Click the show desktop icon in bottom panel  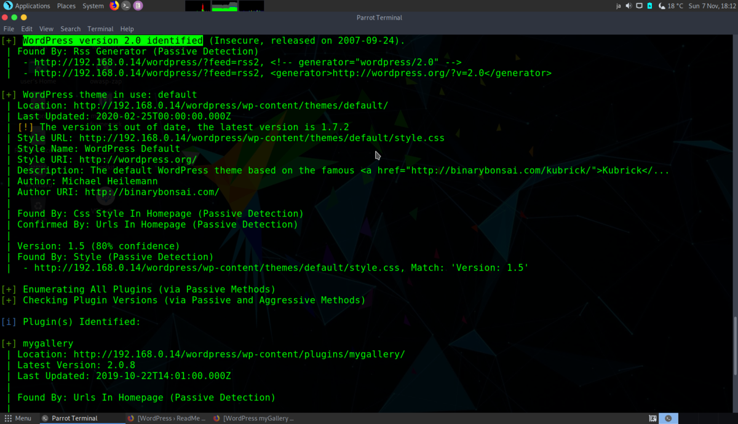tap(653, 418)
